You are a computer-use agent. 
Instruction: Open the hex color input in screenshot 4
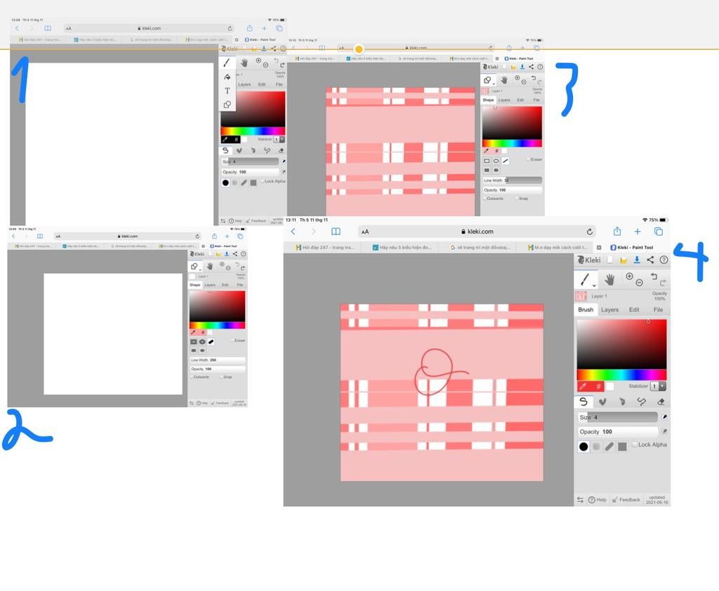[598, 387]
